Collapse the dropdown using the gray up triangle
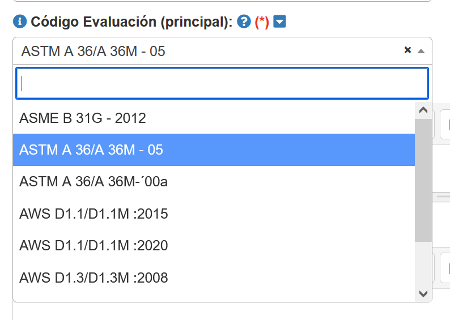The width and height of the screenshot is (450, 320). coord(421,51)
